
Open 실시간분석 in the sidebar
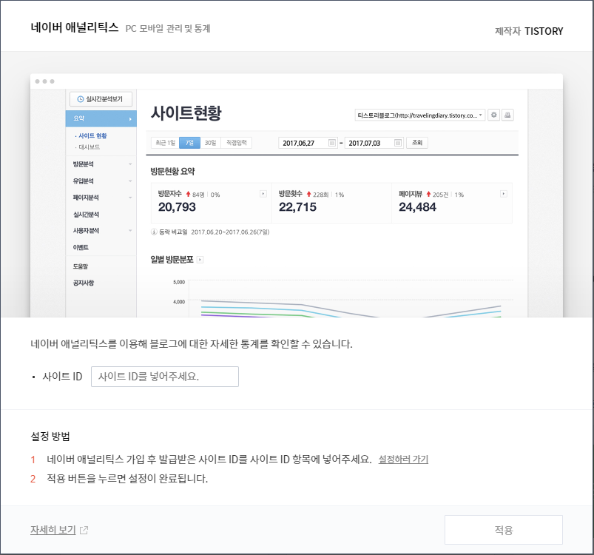[x=86, y=215]
